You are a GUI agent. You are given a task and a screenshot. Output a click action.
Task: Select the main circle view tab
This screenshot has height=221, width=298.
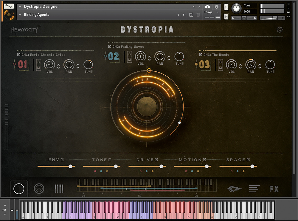click(19, 189)
